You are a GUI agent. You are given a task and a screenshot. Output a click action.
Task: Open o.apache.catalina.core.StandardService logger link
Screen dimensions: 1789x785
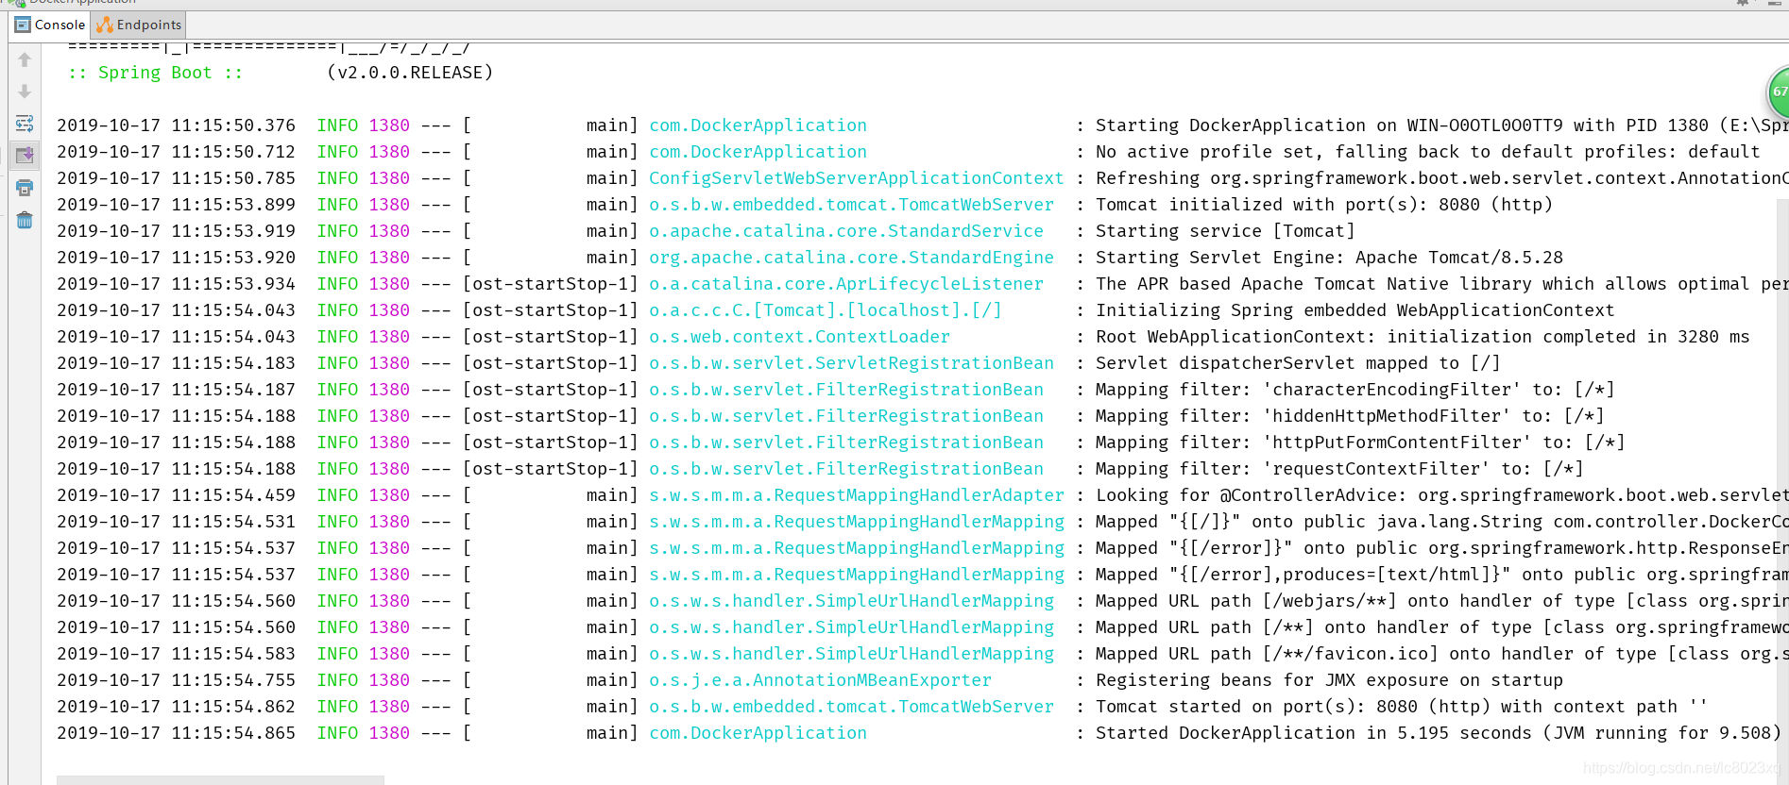[x=846, y=231]
